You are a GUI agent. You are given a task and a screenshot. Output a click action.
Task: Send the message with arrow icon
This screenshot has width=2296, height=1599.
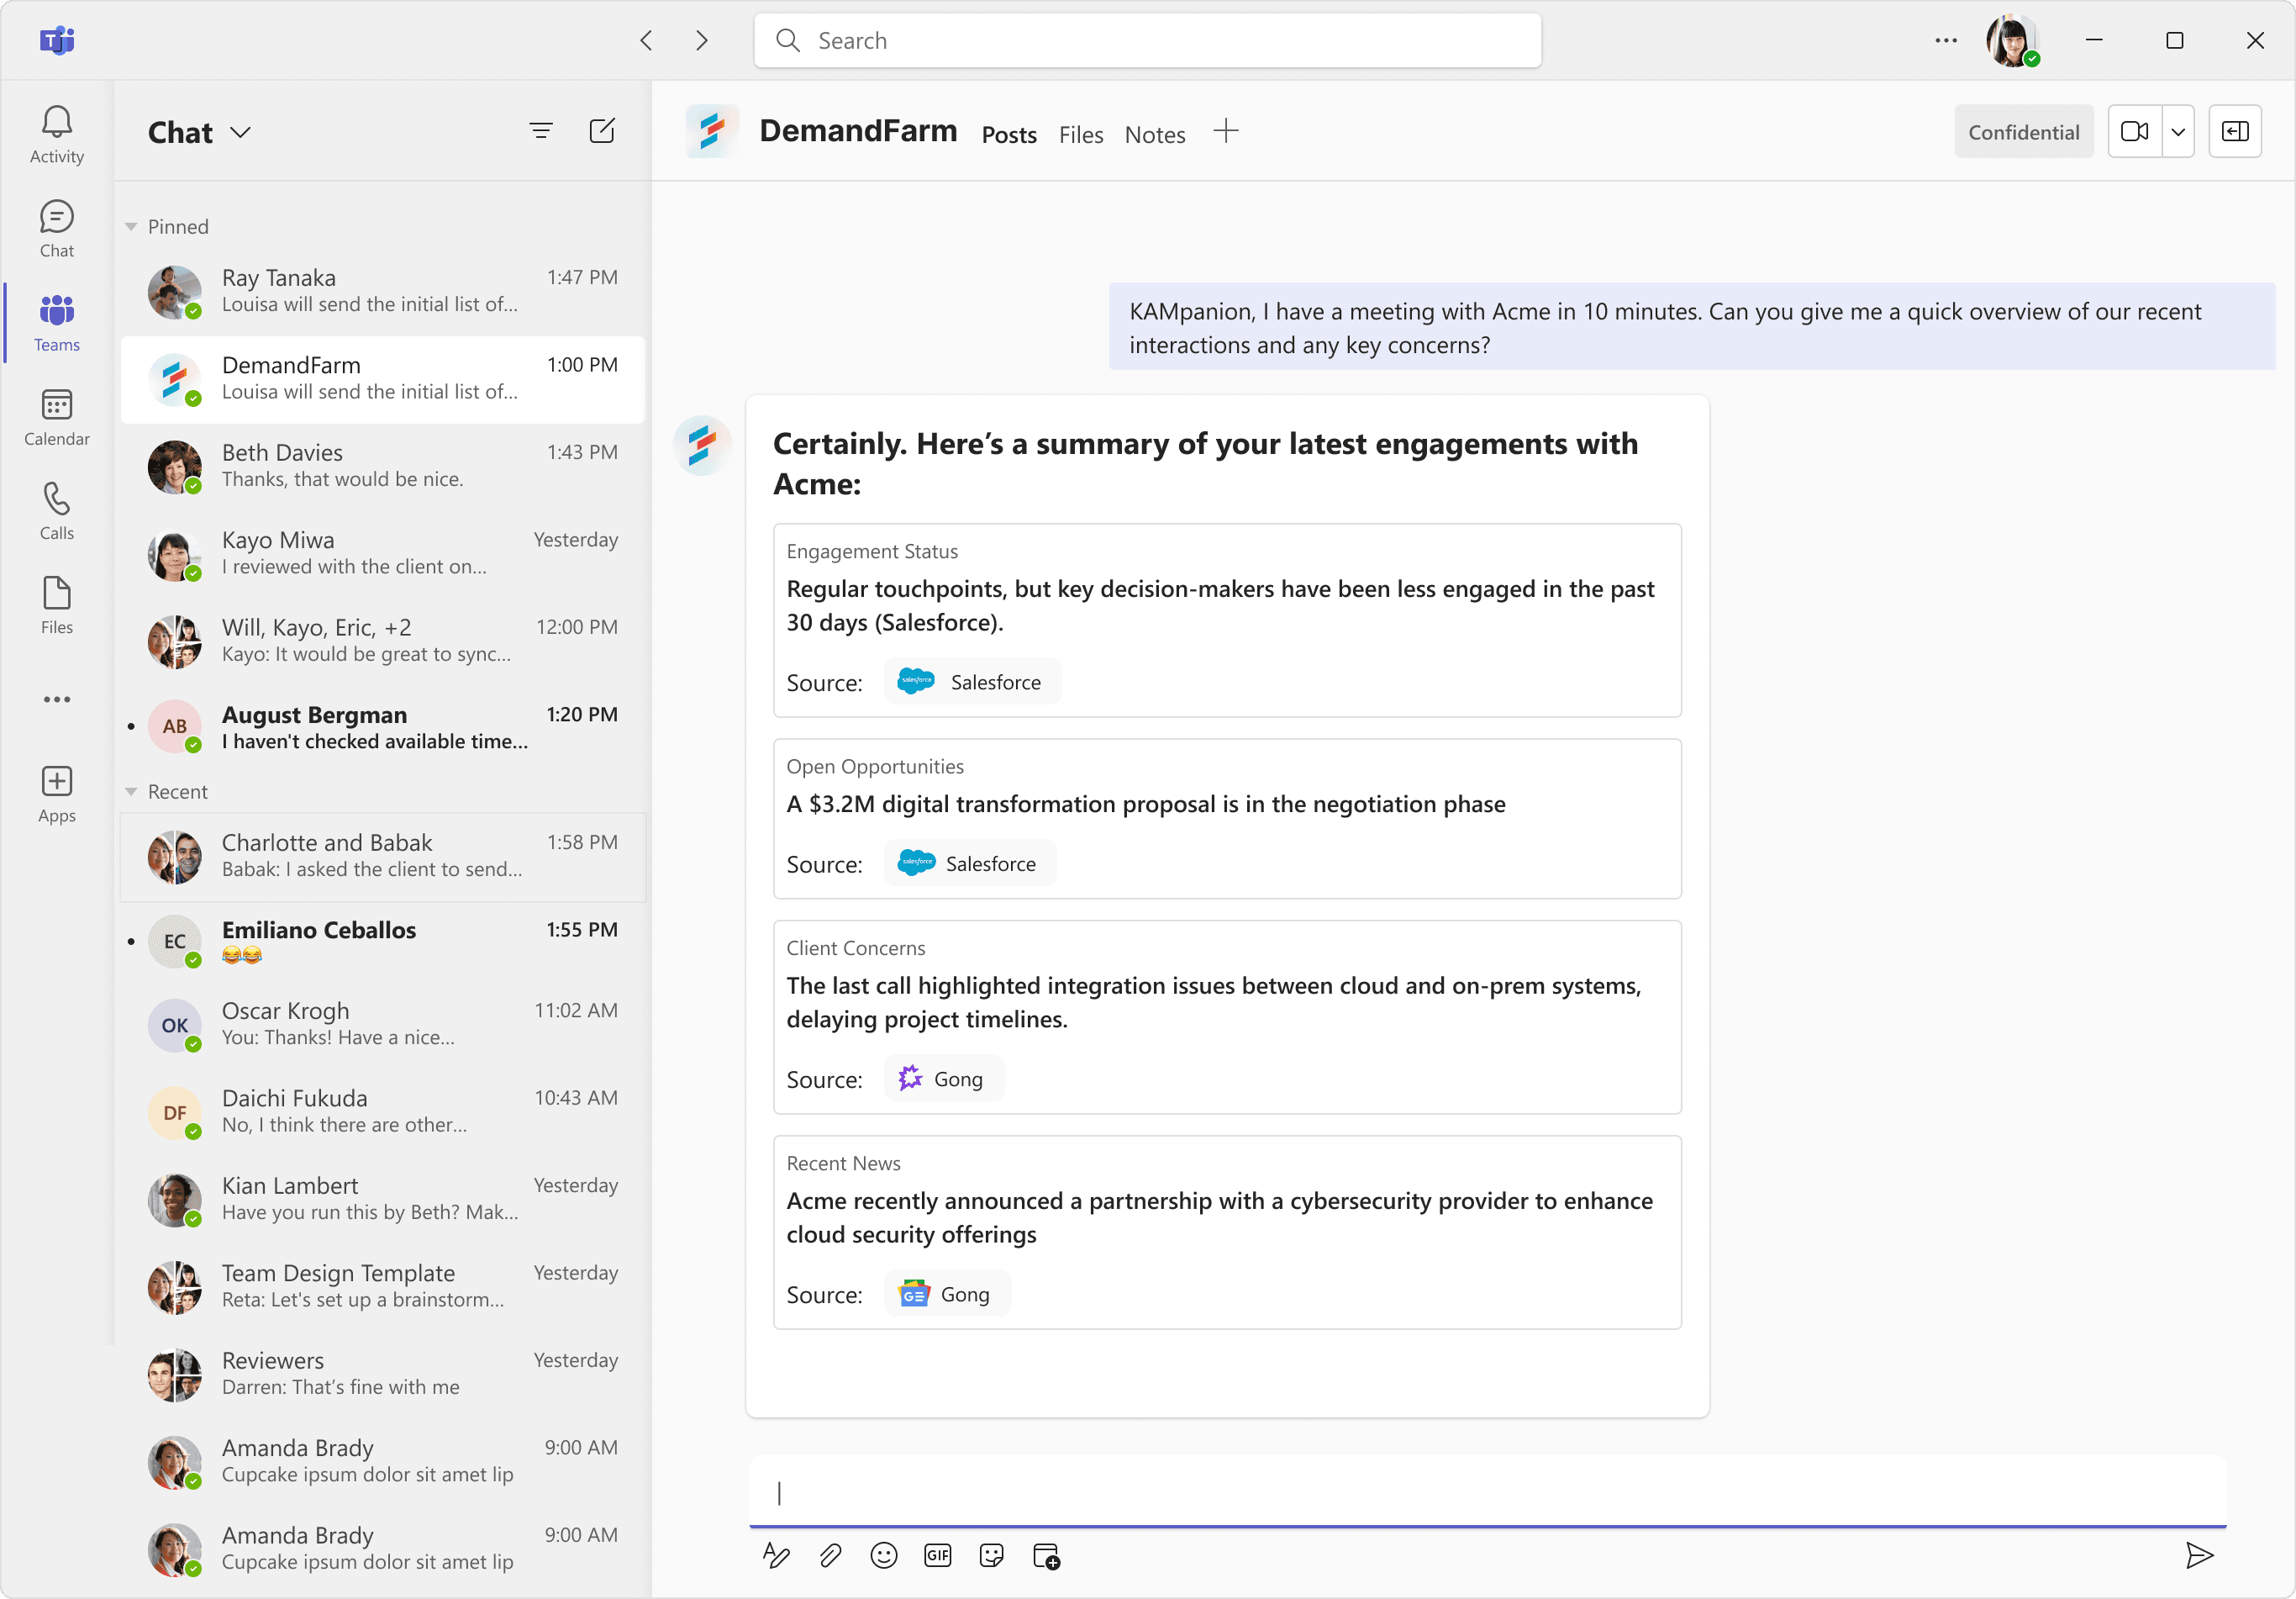point(2199,1555)
